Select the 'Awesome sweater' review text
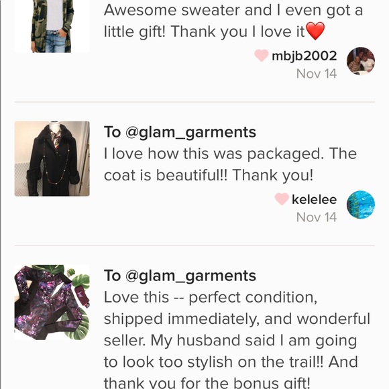The height and width of the screenshot is (389, 389). 233,21
